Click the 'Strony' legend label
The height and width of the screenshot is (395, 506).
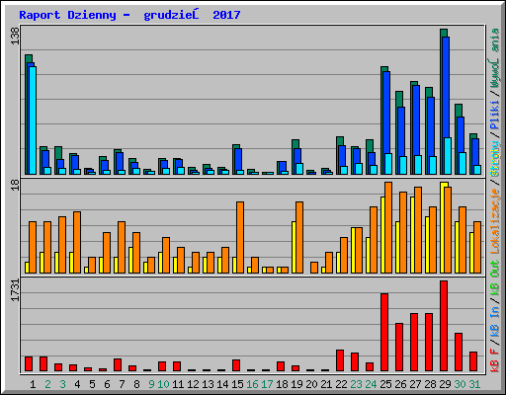pyautogui.click(x=495, y=159)
